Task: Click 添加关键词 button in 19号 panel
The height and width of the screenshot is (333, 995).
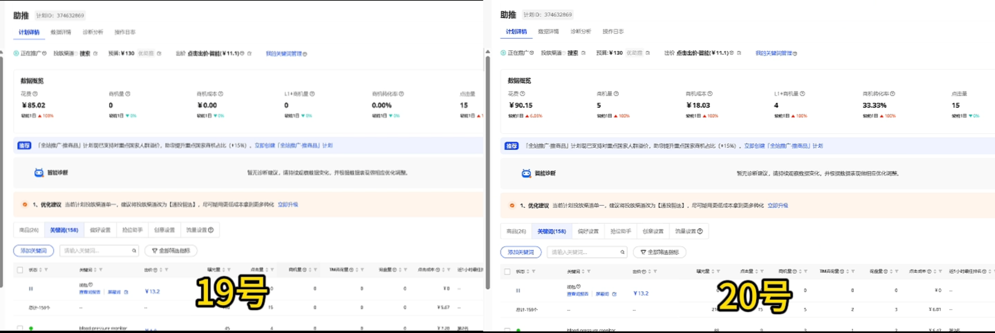Action: point(33,251)
